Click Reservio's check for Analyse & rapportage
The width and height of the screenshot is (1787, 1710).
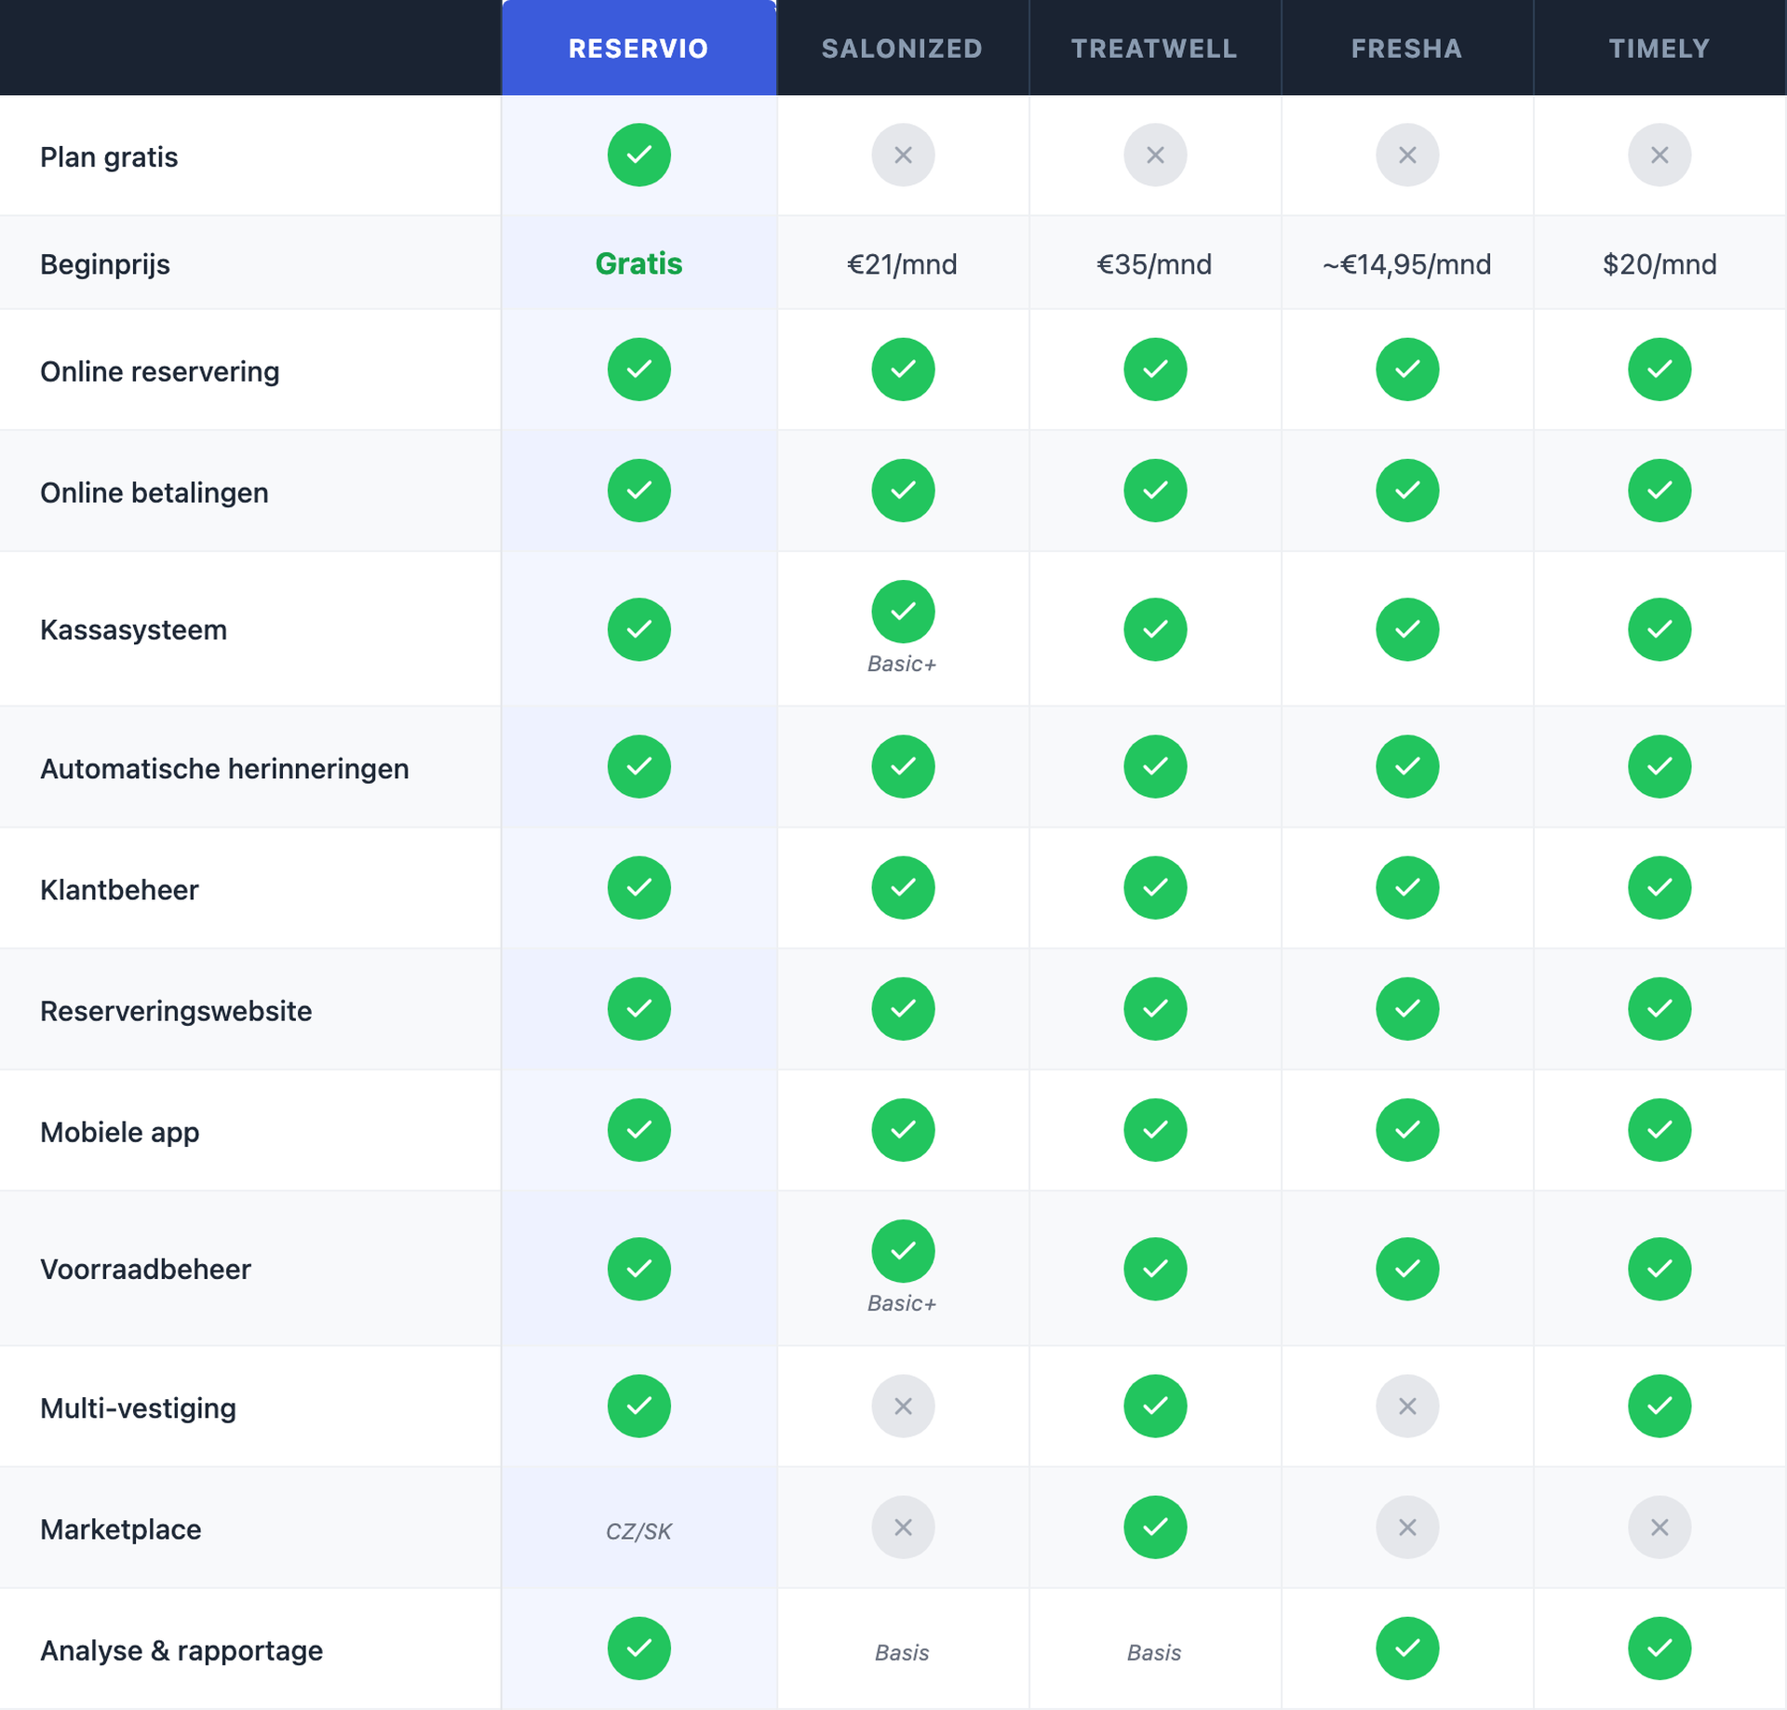click(x=639, y=1648)
